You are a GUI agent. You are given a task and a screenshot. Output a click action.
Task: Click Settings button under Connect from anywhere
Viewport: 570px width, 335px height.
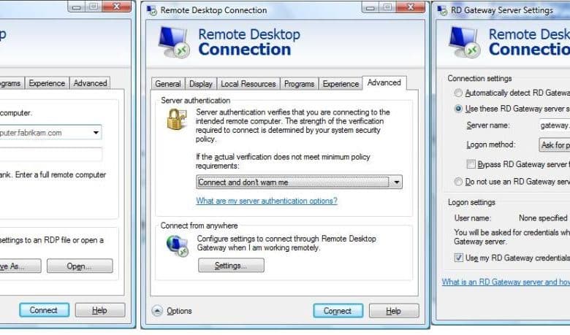pyautogui.click(x=231, y=266)
